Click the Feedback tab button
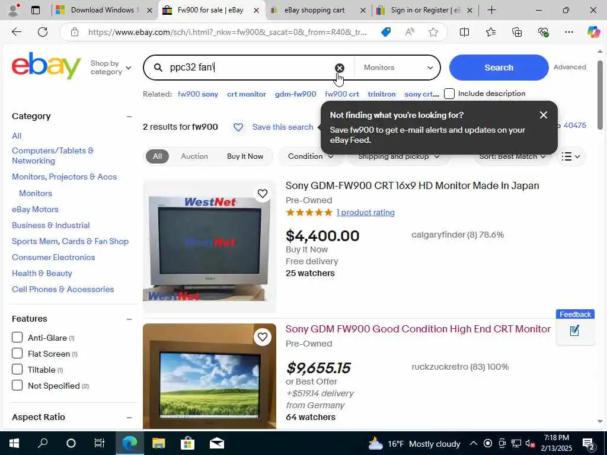This screenshot has width=607, height=455. 575,314
